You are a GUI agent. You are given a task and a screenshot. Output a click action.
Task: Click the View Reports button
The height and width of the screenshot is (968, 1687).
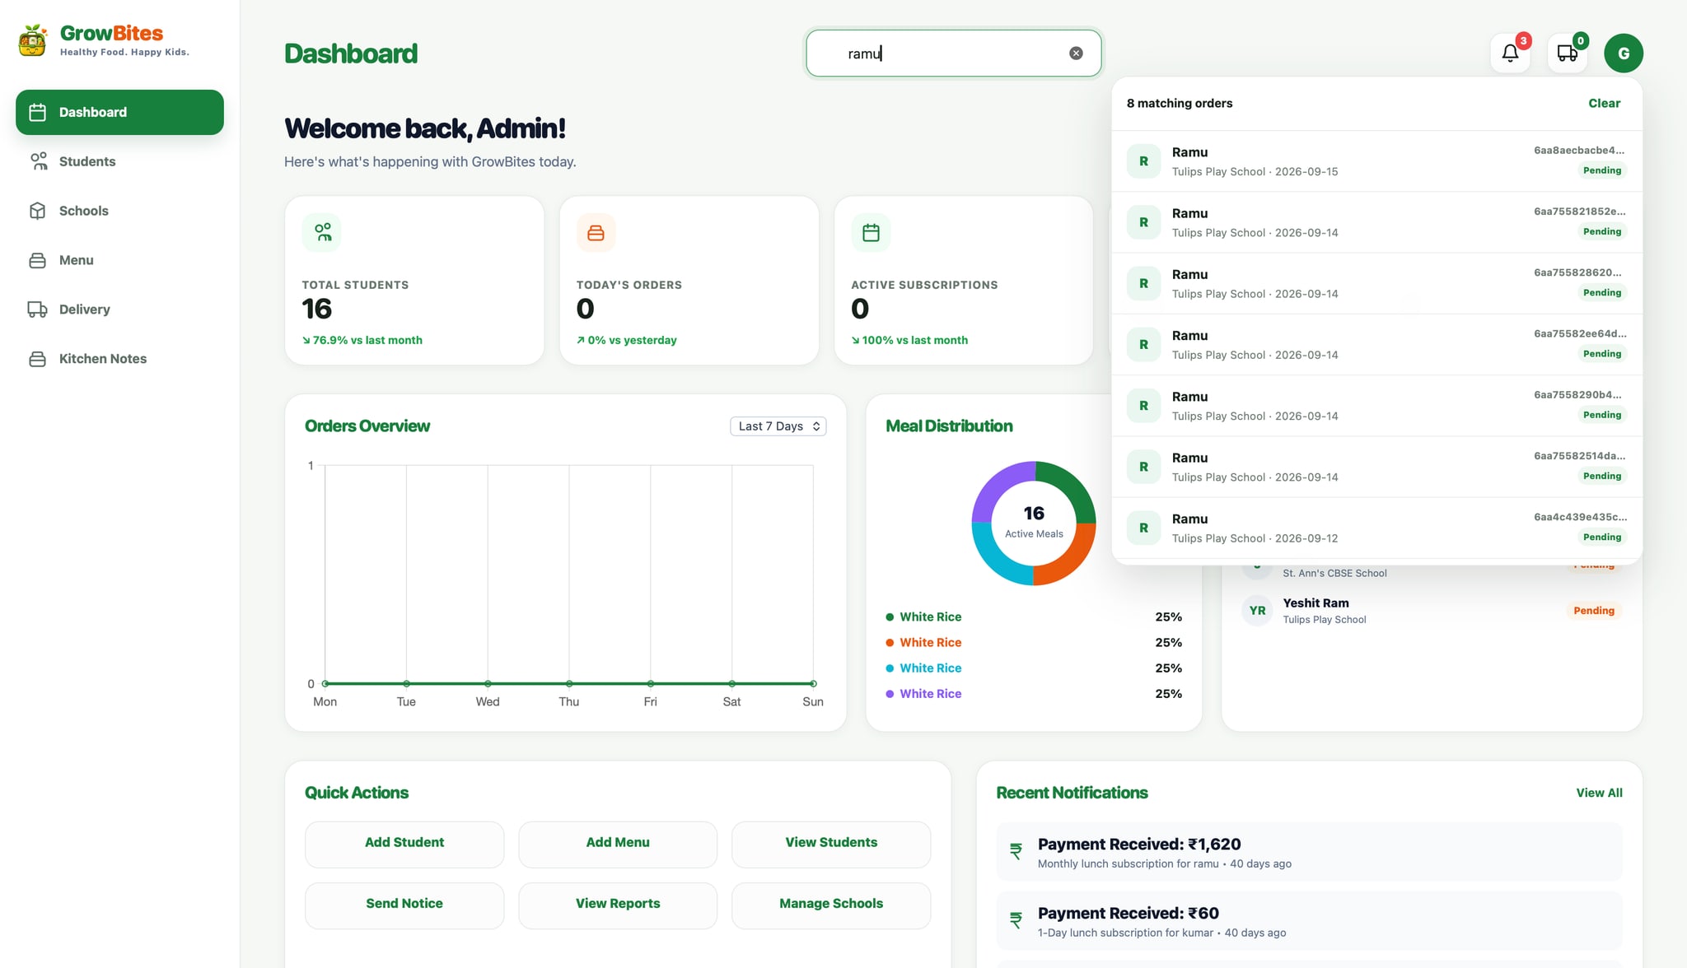click(x=618, y=905)
